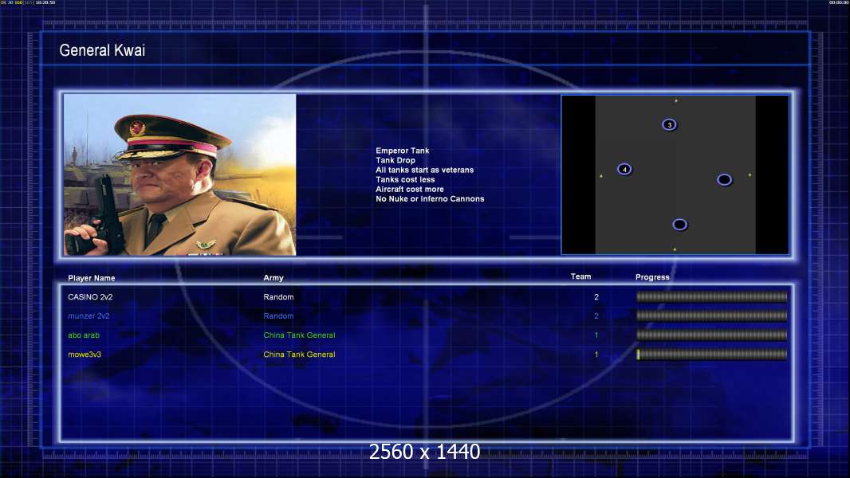Click General Kwai portrait image

[x=180, y=174]
